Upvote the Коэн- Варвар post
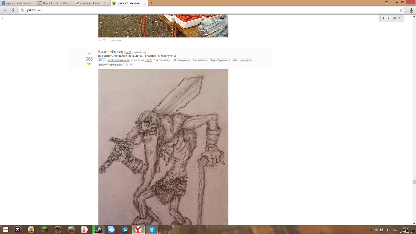The height and width of the screenshot is (234, 416). pos(89,54)
